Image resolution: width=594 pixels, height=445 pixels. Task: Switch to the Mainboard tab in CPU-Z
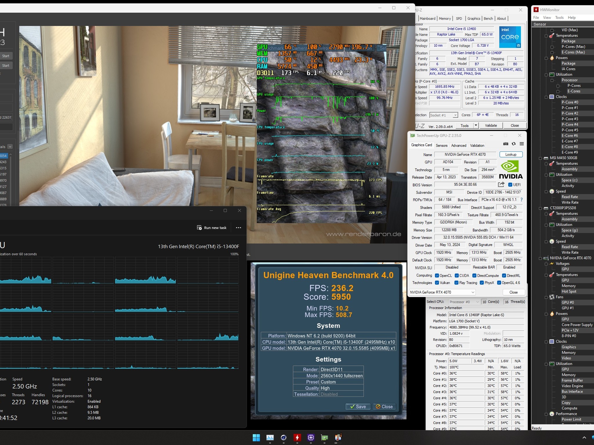428,19
